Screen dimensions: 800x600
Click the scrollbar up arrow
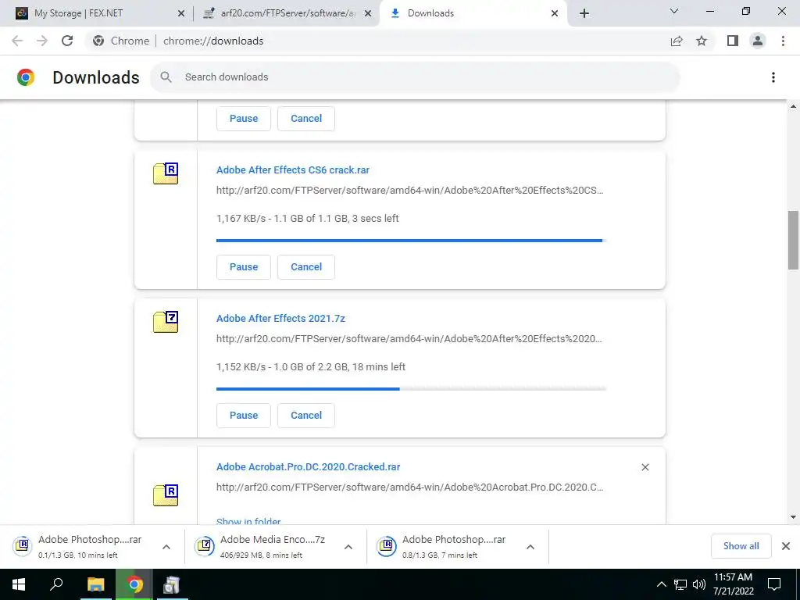[x=793, y=106]
